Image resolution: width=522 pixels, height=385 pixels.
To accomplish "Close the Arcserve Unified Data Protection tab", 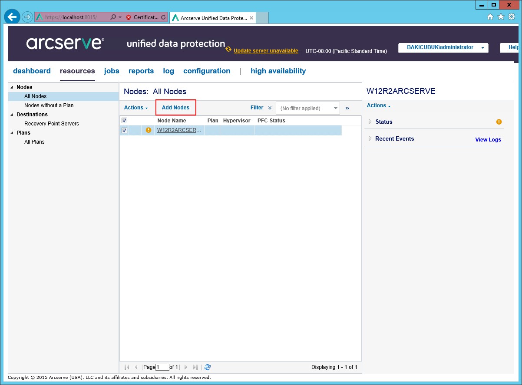I will [251, 18].
